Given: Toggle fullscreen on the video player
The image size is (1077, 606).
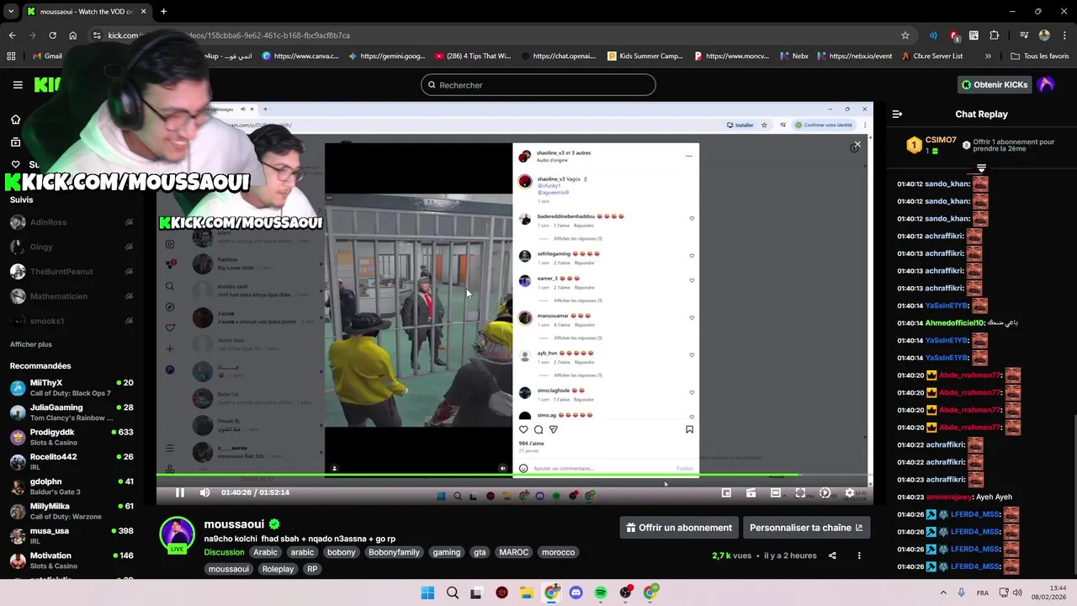Looking at the screenshot, I should [x=800, y=493].
